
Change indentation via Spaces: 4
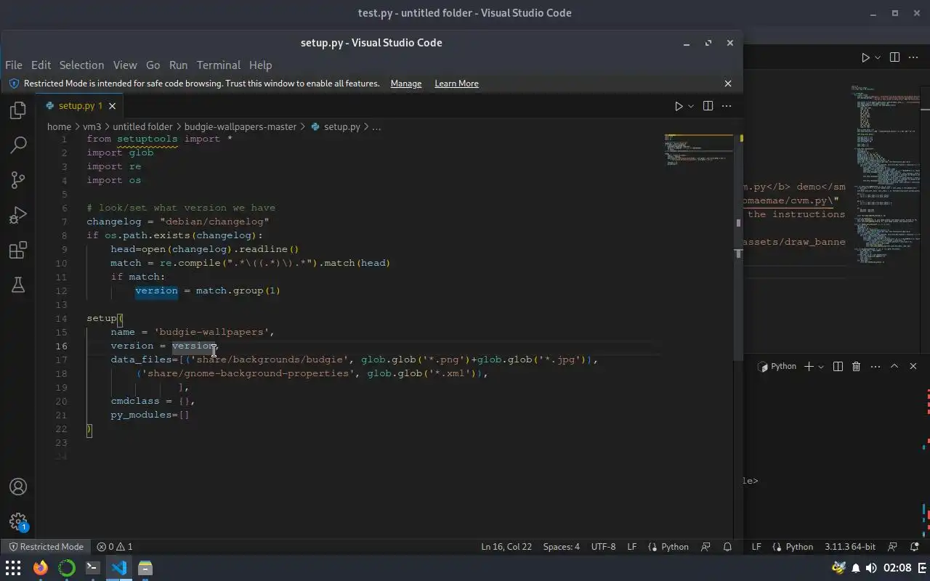pos(562,547)
